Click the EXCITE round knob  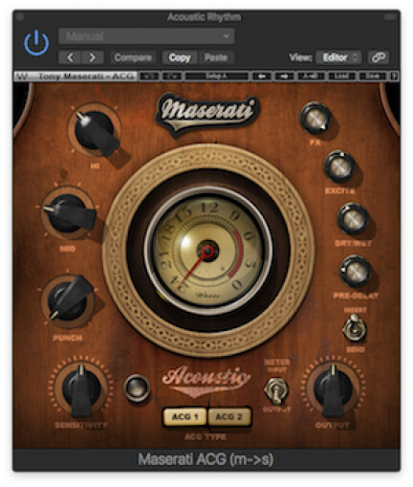[x=339, y=166]
